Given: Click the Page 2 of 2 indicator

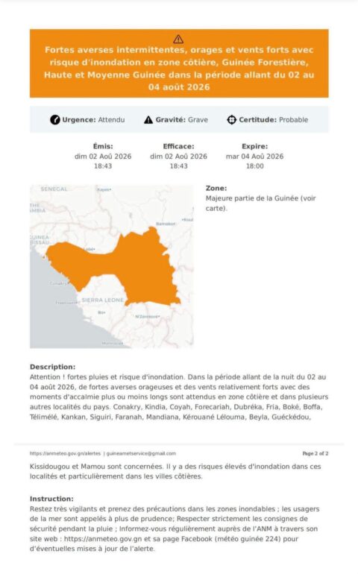Looking at the screenshot, I should pyautogui.click(x=315, y=453).
